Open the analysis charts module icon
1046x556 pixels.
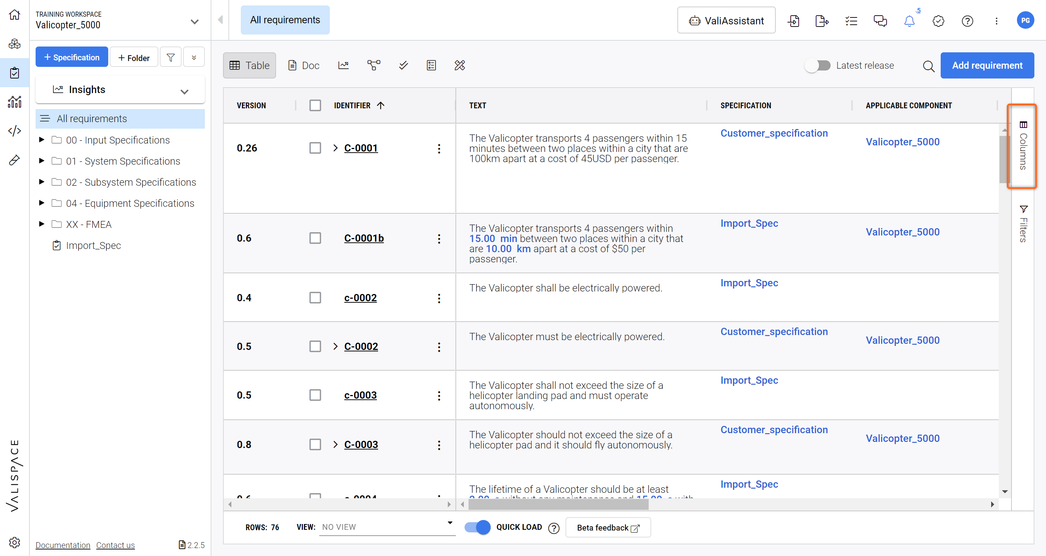click(x=15, y=102)
